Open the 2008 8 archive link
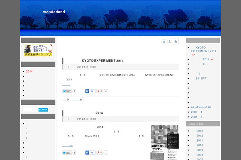 [x=196, y=117]
